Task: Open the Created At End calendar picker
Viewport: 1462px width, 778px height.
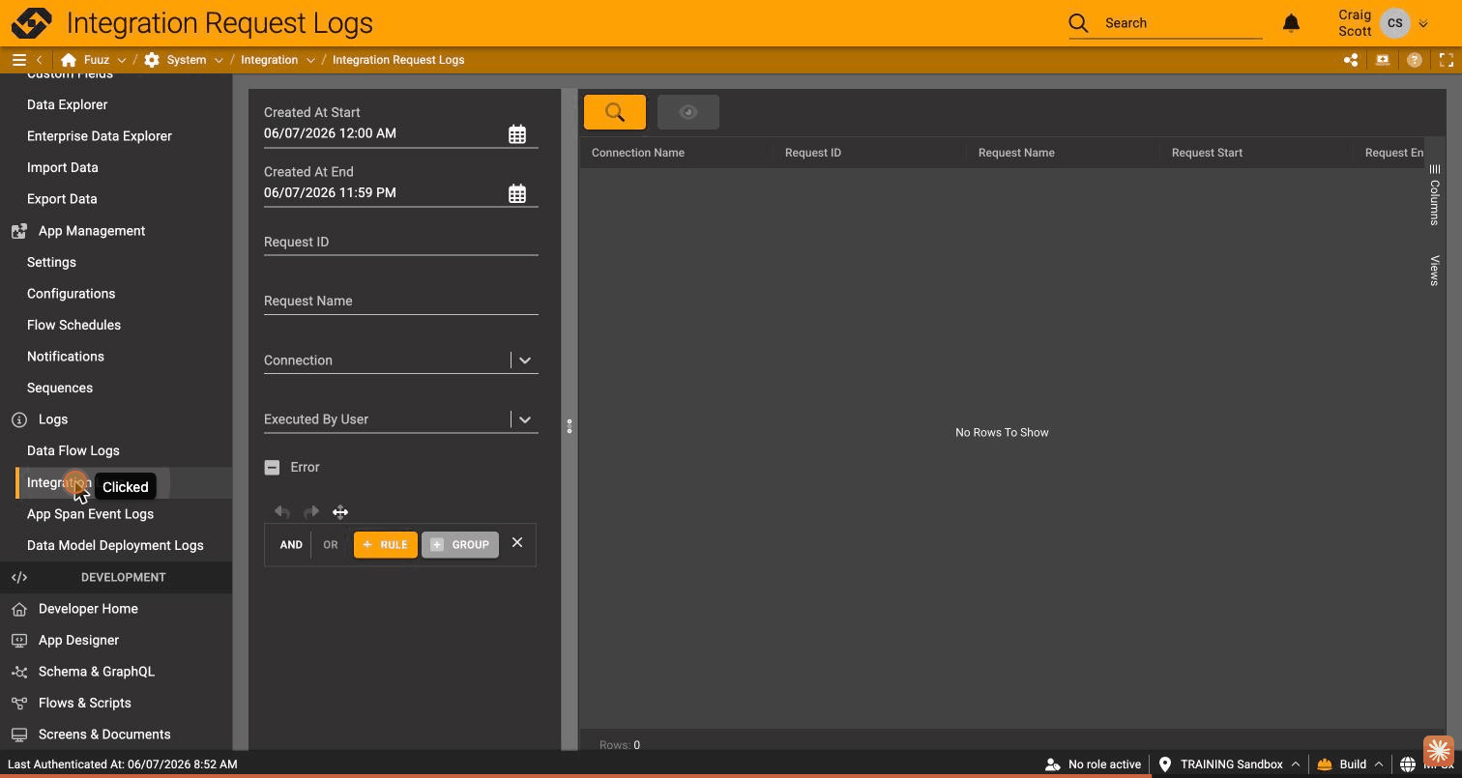Action: (517, 193)
